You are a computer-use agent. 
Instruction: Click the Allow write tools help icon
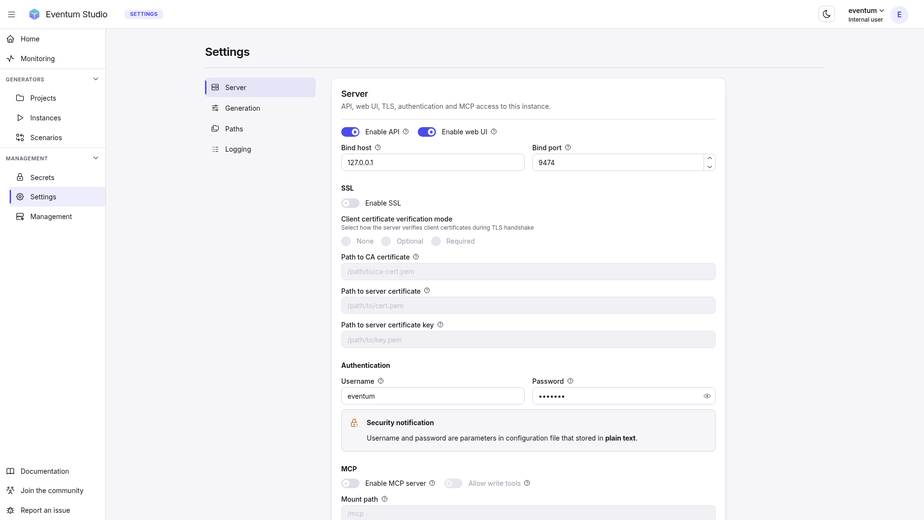(x=527, y=483)
